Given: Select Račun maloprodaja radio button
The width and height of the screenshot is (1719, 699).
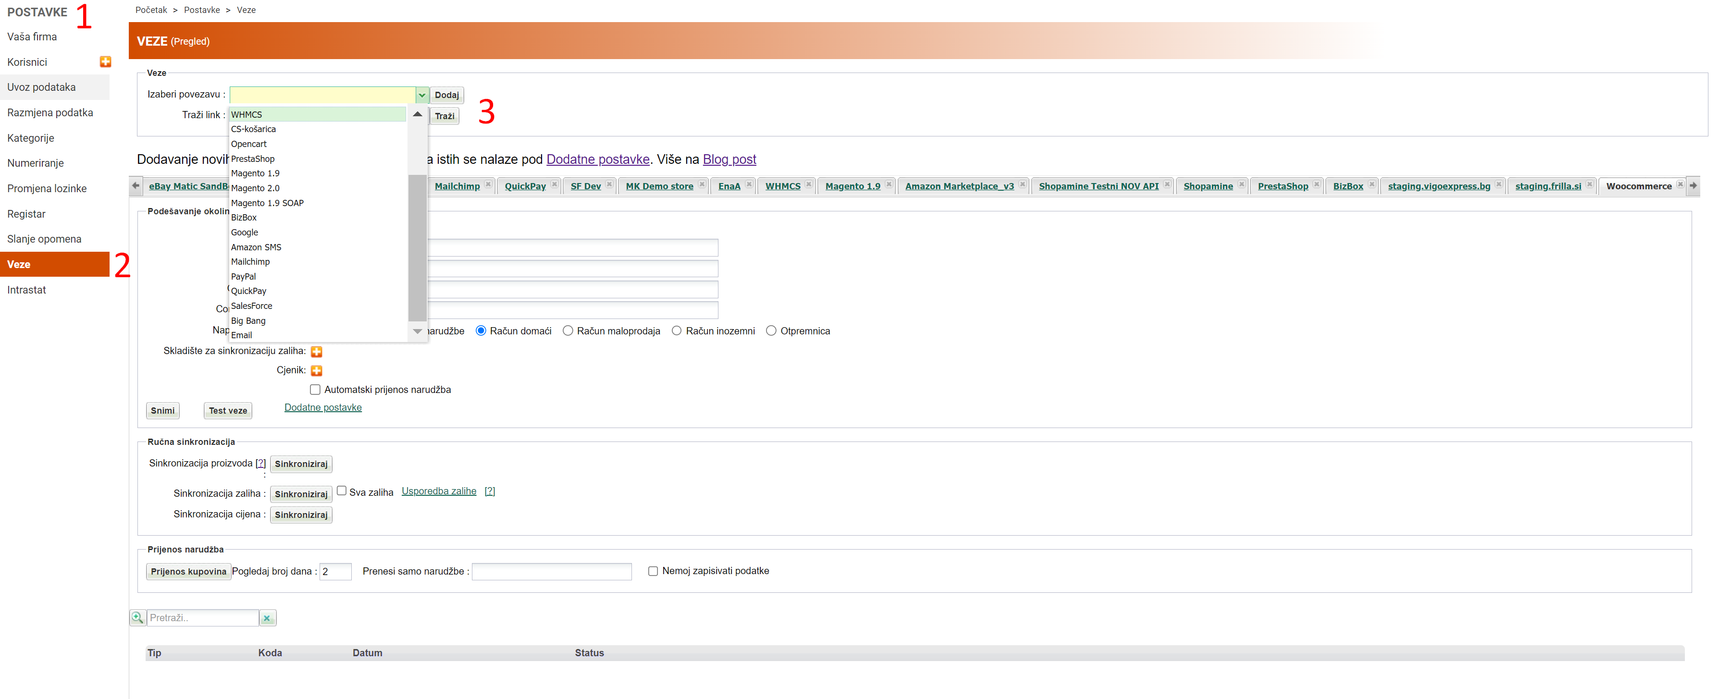Looking at the screenshot, I should click(568, 331).
